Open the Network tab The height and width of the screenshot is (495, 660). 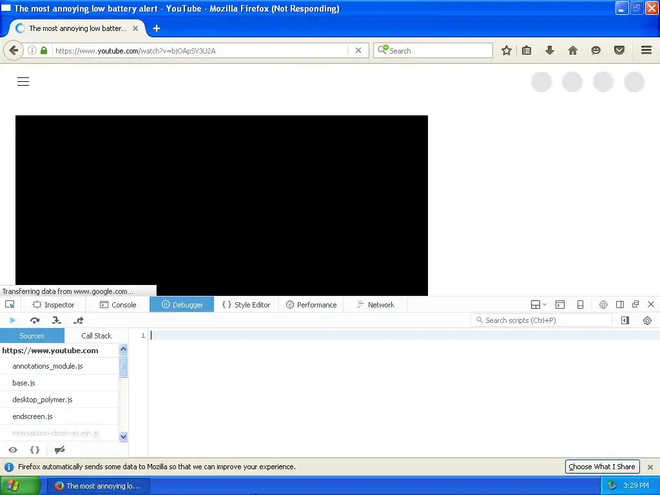[376, 305]
